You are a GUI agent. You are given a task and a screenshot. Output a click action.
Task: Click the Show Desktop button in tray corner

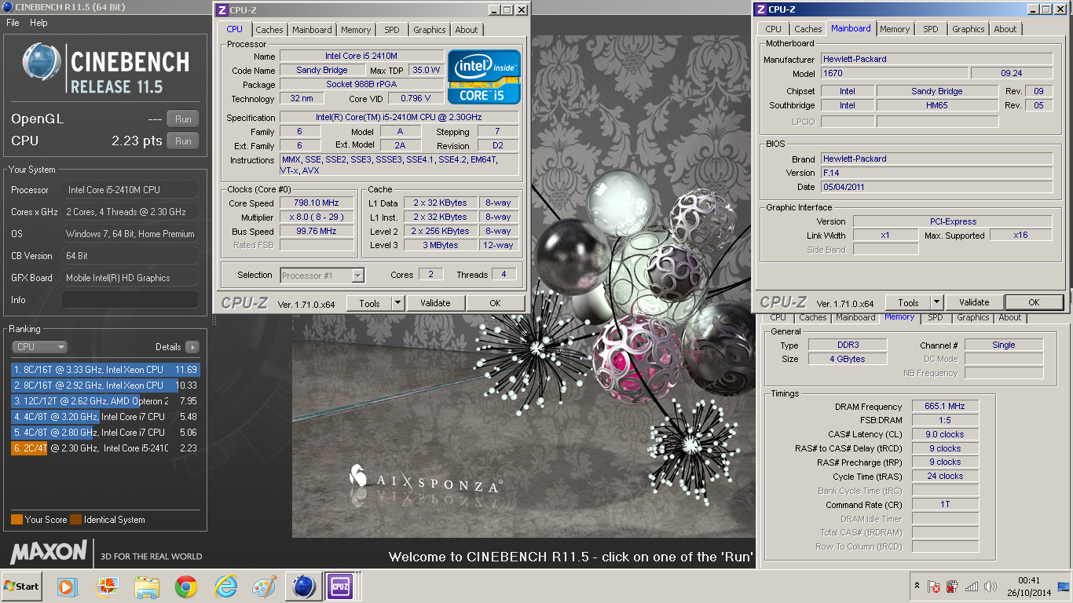(x=1064, y=587)
